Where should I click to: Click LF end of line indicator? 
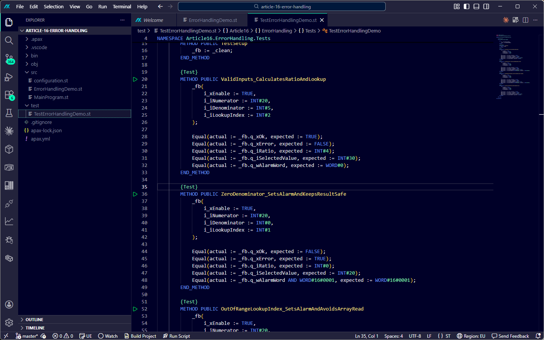pos(429,336)
